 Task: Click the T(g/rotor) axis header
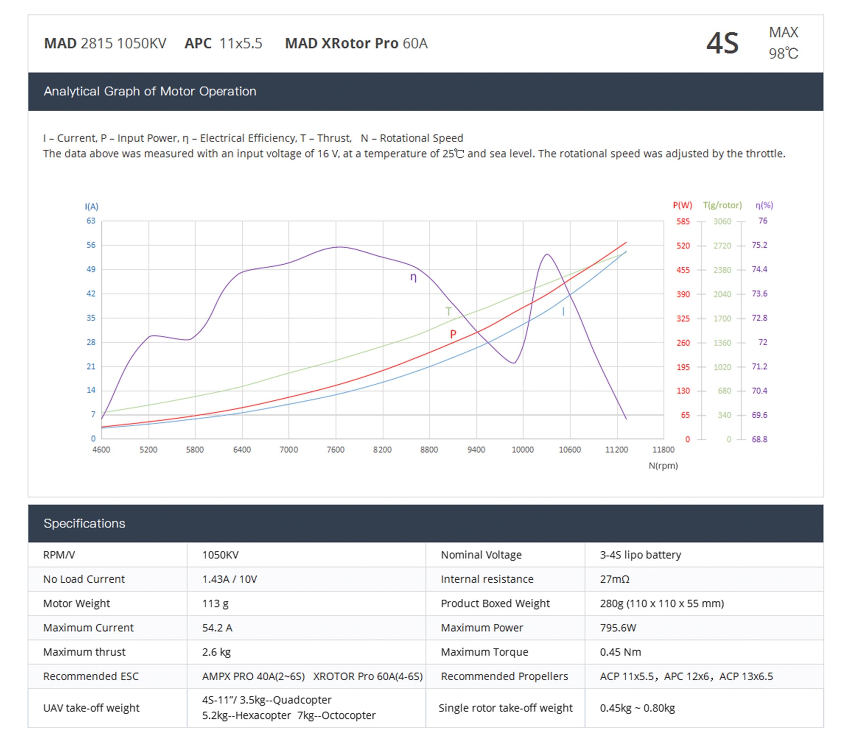(x=722, y=205)
